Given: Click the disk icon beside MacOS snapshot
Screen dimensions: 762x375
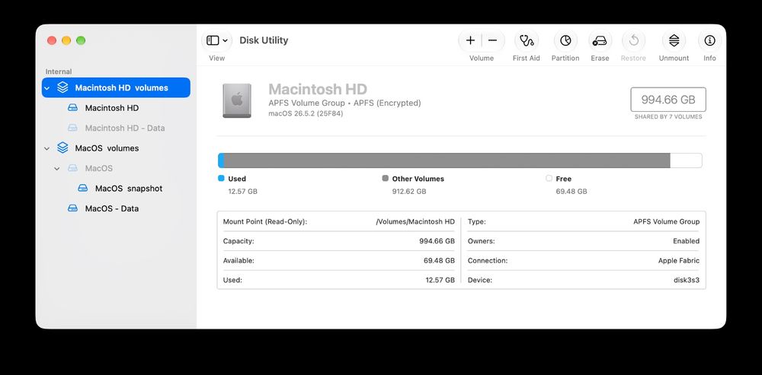Looking at the screenshot, I should coord(82,188).
